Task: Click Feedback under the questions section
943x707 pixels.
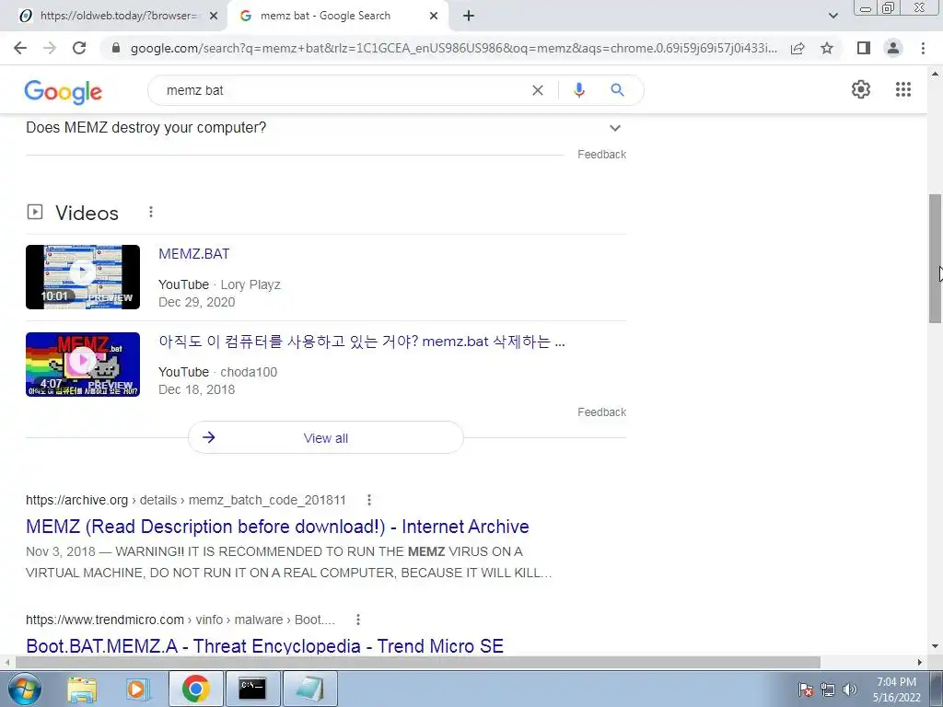Action: click(601, 155)
